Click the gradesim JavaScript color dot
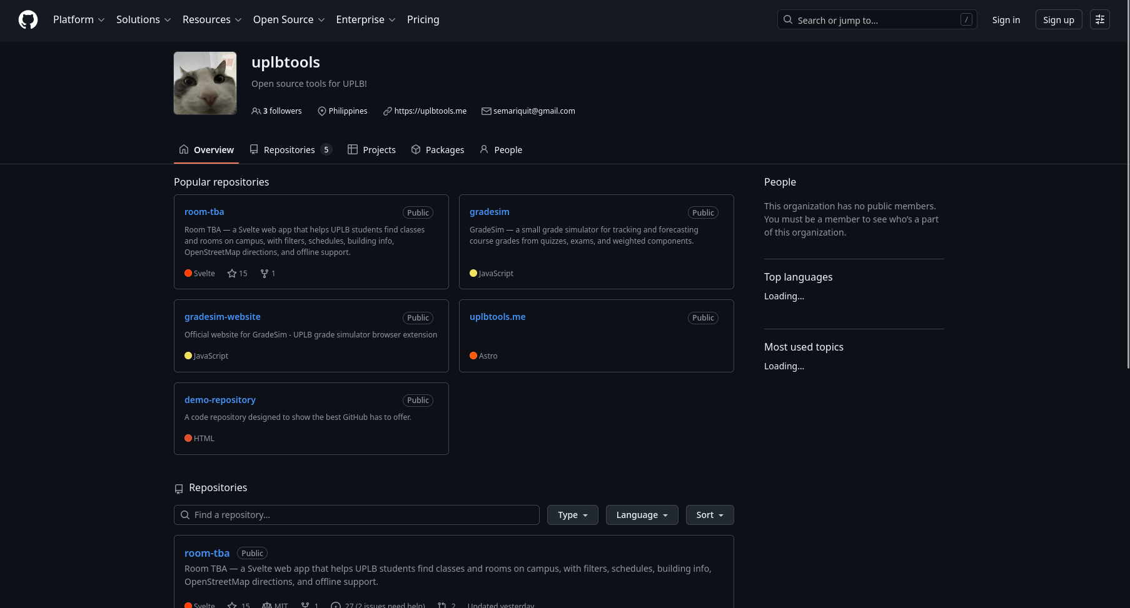This screenshot has width=1130, height=608. pos(473,273)
